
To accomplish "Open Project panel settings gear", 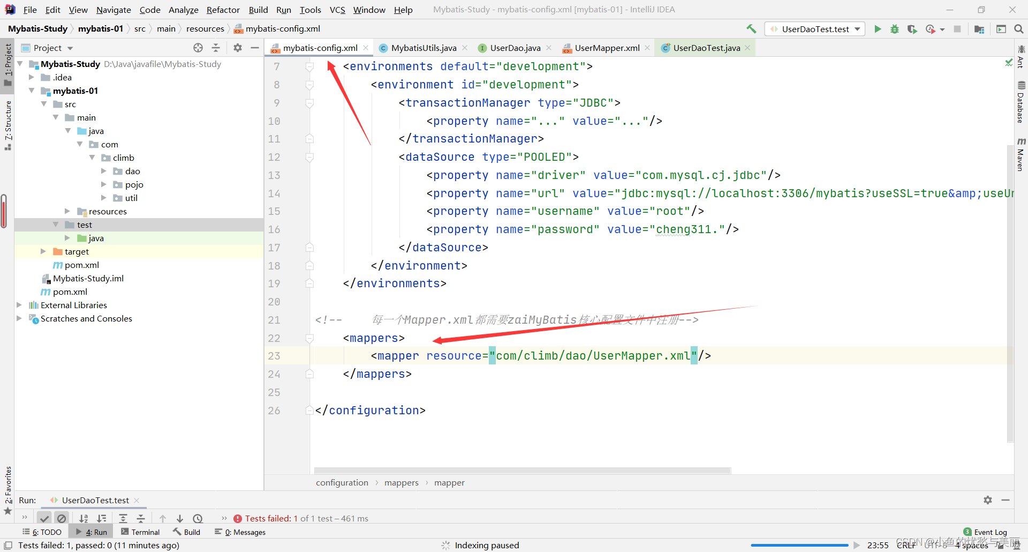I will (x=237, y=48).
